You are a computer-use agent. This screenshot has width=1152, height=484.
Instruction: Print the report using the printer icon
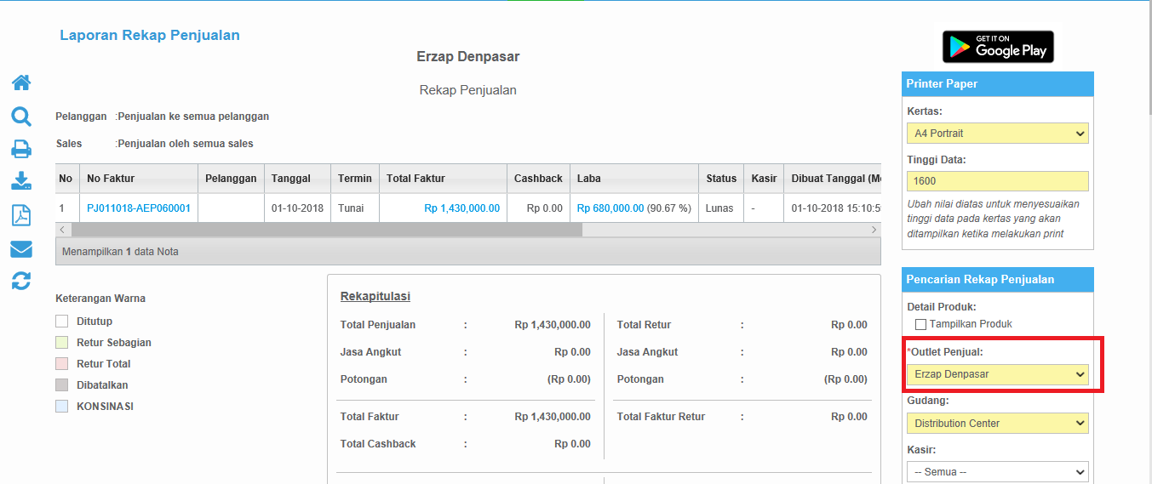(21, 150)
